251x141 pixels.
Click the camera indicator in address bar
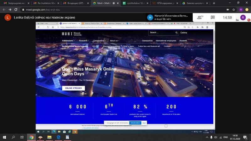pos(228,10)
